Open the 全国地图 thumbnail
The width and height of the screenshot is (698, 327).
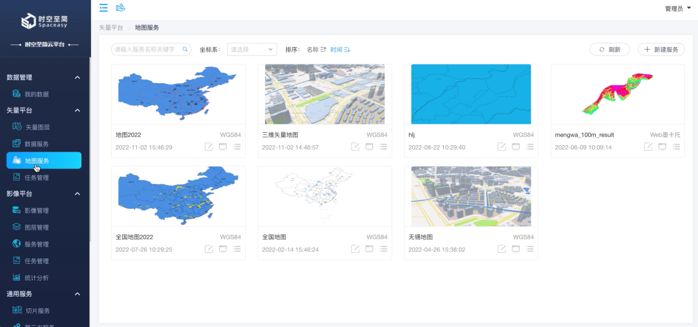pos(324,196)
